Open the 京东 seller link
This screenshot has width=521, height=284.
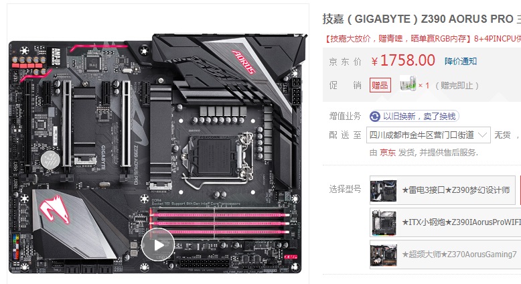[x=388, y=153]
